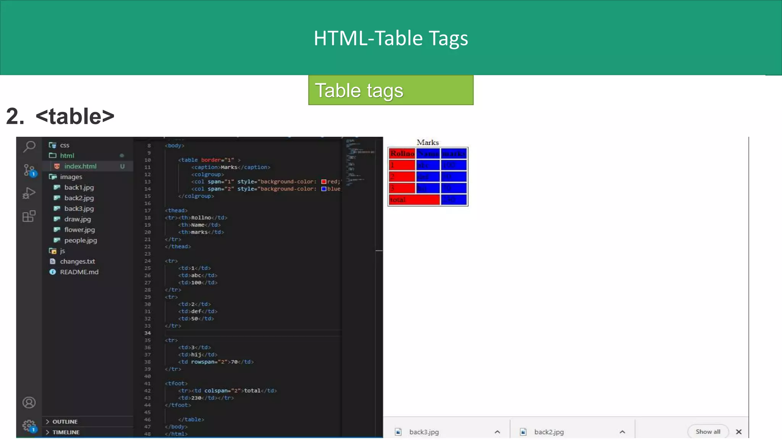Click the image icon beside back3.jpg in explorer
Screen dimensions: 782x440
pyautogui.click(x=57, y=209)
